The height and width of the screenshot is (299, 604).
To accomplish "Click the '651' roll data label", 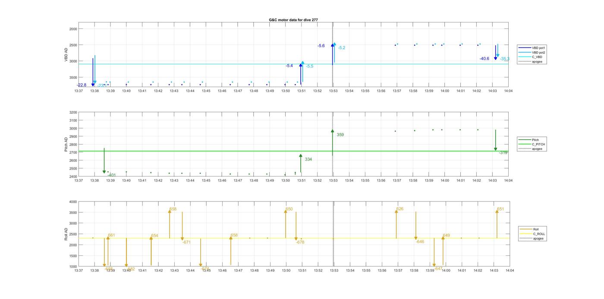I will click(500, 209).
